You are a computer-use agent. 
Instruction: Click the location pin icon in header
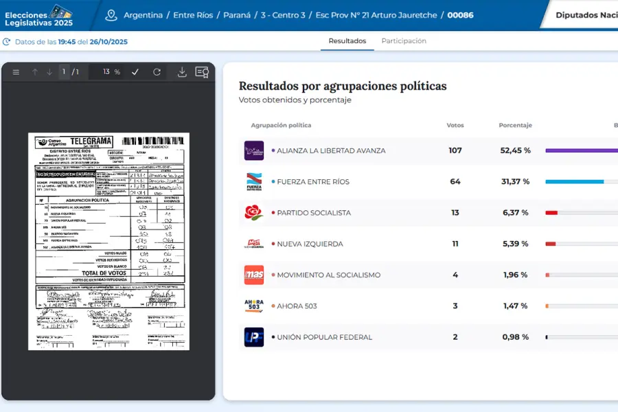[x=111, y=15]
